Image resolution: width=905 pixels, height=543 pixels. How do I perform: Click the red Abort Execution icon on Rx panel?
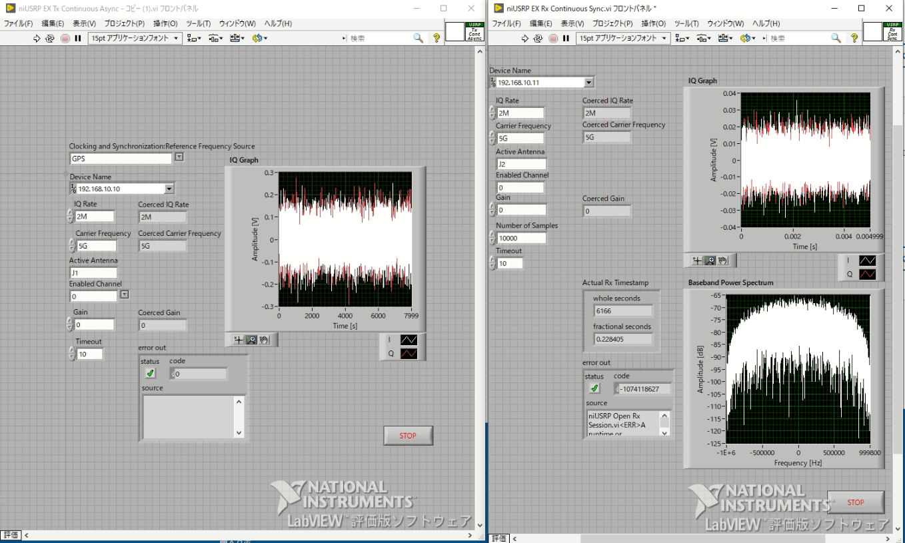pyautogui.click(x=553, y=38)
